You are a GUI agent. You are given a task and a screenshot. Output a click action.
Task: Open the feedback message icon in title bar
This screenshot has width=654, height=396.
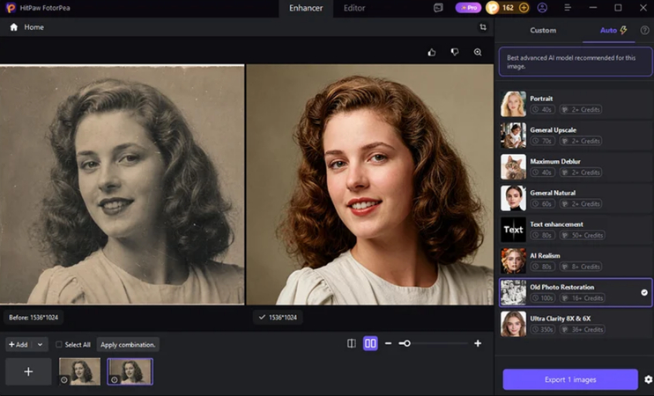[x=438, y=8]
